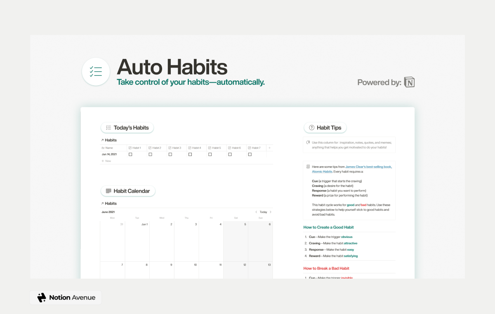Viewport: 495px width, 314px height.
Task: Open Notion via the Powered by logo
Action: pyautogui.click(x=409, y=82)
